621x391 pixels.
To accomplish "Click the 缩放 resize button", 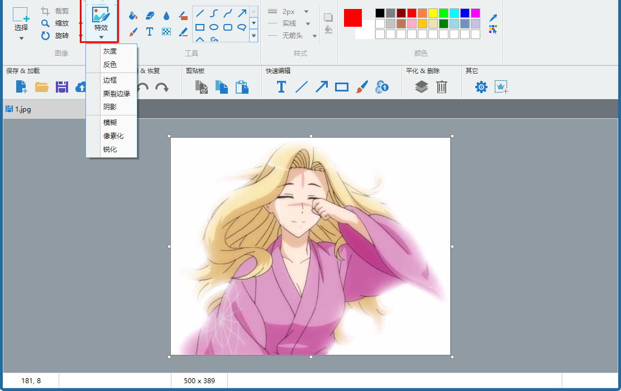I will tap(55, 23).
